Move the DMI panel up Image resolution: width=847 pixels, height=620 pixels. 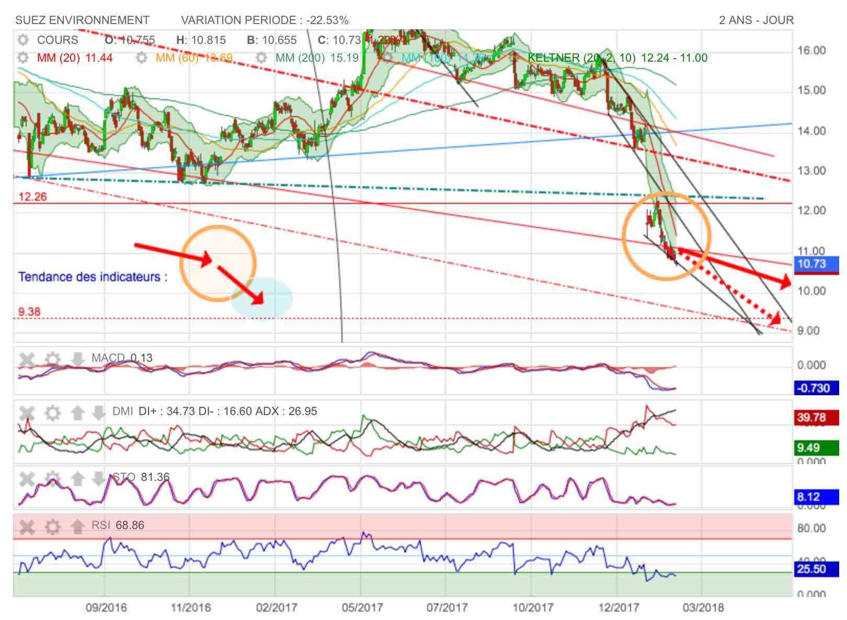(77, 413)
